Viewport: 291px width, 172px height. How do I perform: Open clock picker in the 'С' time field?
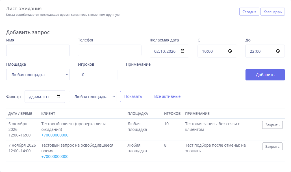tap(230, 51)
